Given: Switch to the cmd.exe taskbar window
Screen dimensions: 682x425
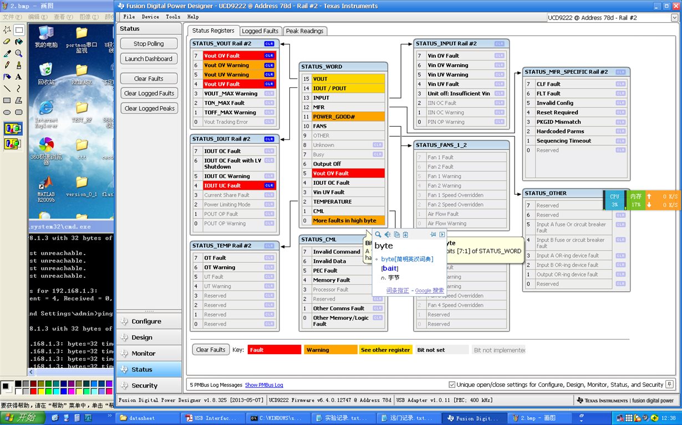Looking at the screenshot, I should coord(279,418).
